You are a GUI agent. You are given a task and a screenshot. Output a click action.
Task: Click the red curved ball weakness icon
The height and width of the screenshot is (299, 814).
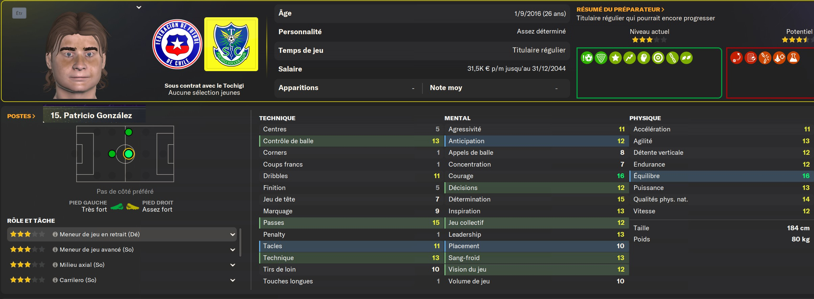(736, 58)
